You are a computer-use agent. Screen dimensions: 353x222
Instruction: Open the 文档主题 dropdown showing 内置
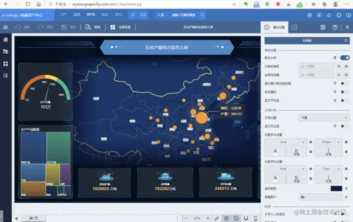pos(324,118)
